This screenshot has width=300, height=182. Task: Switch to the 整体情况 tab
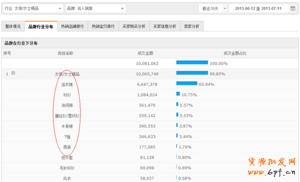click(x=13, y=27)
